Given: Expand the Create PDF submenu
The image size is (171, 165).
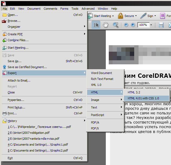Looking at the screenshot, I should (x=84, y=34).
